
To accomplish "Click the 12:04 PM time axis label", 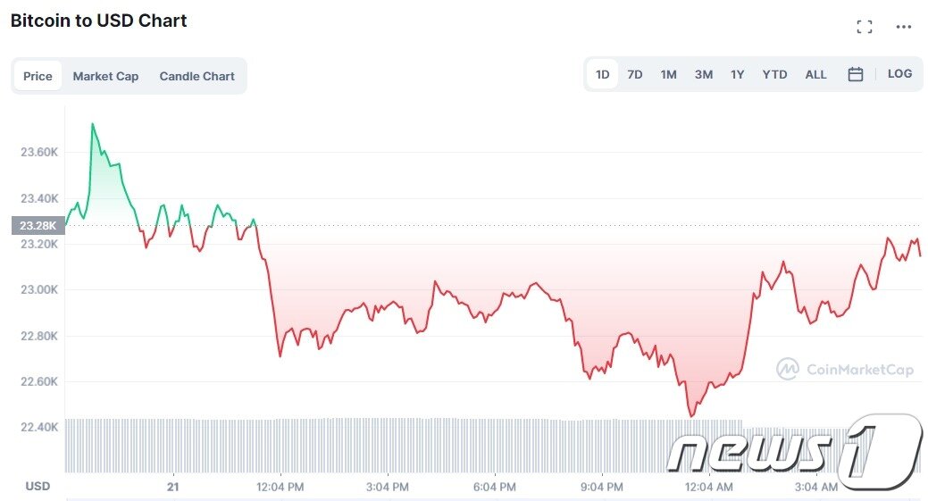I will pyautogui.click(x=280, y=487).
